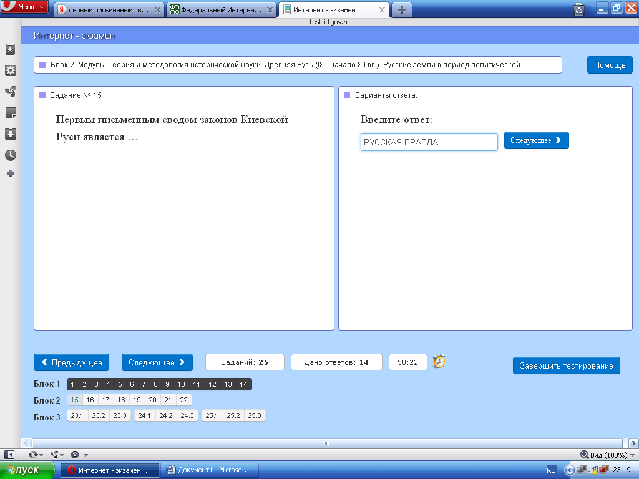Click the RU language indicator
This screenshot has width=639, height=479.
(551, 470)
